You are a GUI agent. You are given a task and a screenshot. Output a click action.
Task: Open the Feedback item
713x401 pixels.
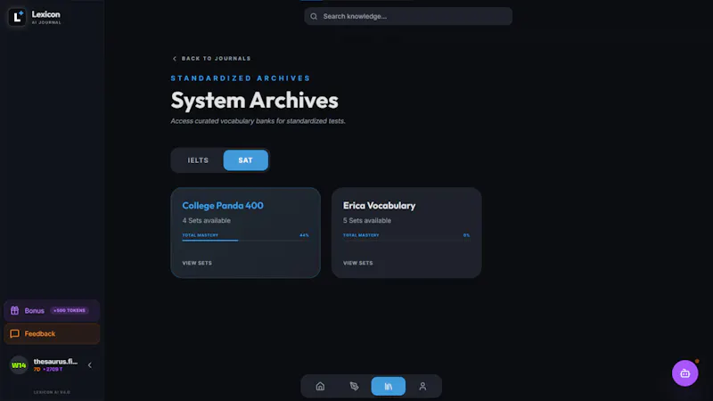(52, 333)
